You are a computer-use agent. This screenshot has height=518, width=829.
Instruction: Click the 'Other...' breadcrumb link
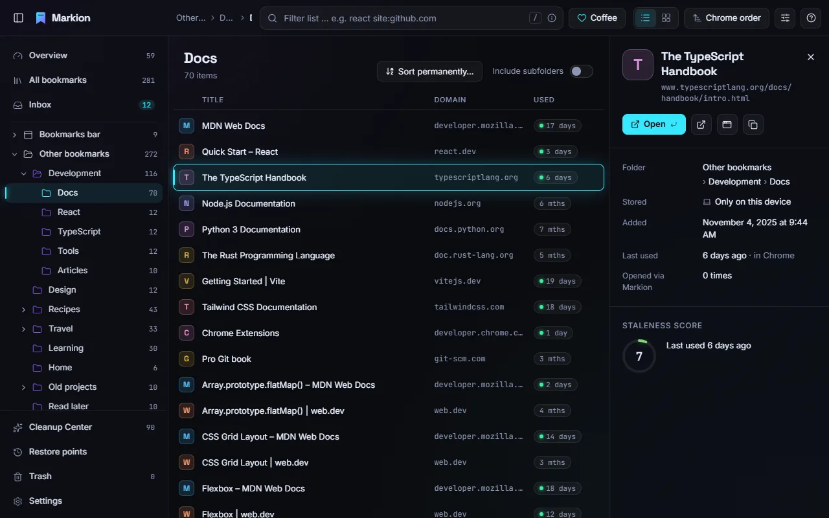[x=191, y=18]
